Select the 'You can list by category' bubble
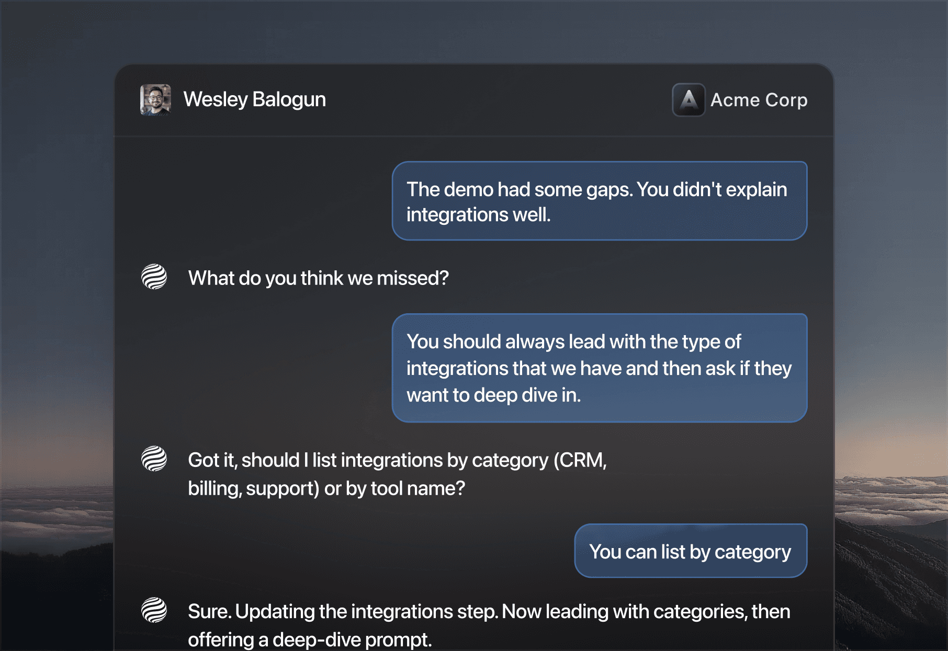 [x=691, y=551]
